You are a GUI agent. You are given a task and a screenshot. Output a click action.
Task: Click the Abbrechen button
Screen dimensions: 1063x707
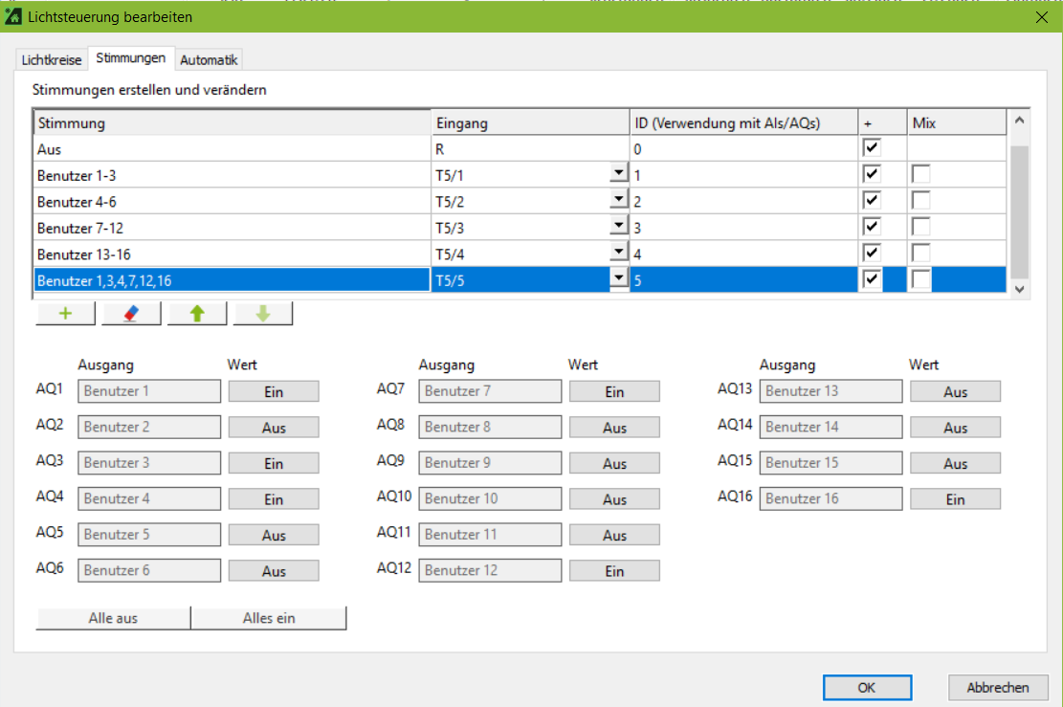click(998, 687)
